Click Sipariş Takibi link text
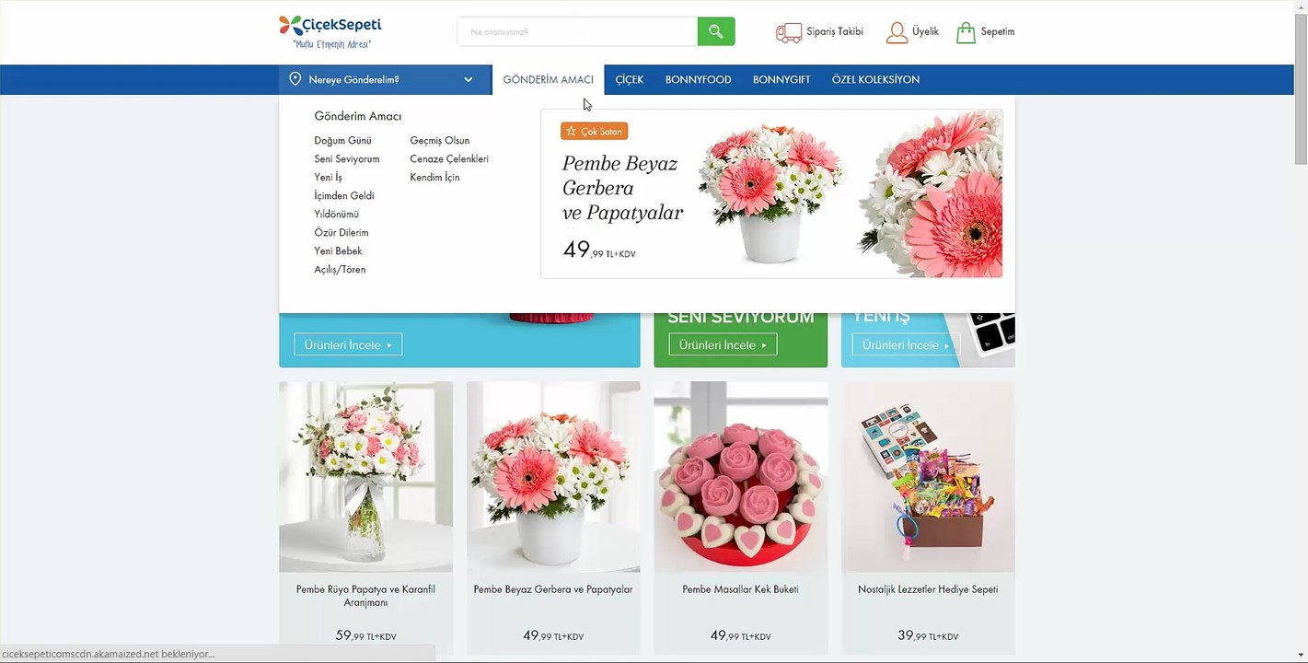Screen dimensions: 1308x663 (835, 31)
